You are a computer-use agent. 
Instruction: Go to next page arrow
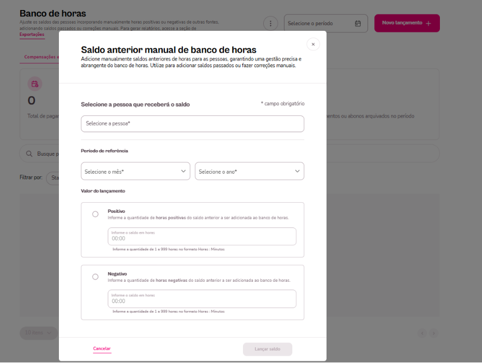tap(434, 333)
